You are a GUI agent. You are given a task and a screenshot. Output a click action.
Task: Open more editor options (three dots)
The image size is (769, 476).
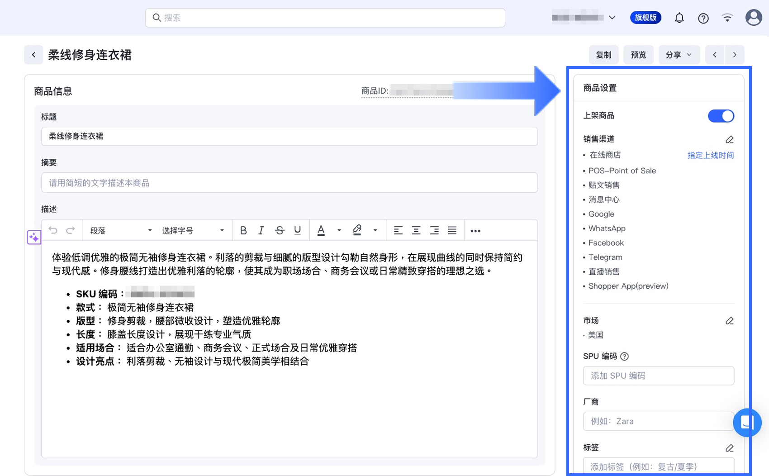(475, 231)
